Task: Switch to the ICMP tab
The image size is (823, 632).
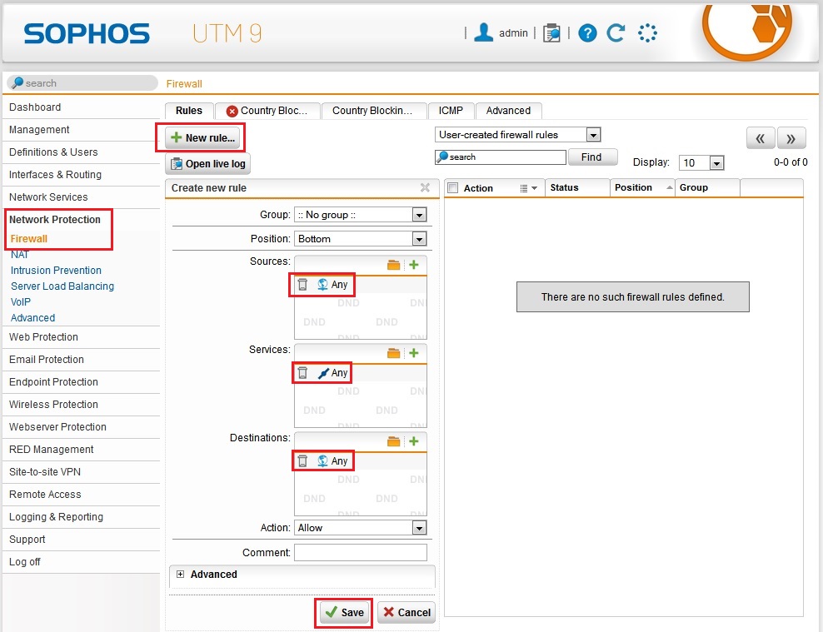Action: [x=451, y=111]
